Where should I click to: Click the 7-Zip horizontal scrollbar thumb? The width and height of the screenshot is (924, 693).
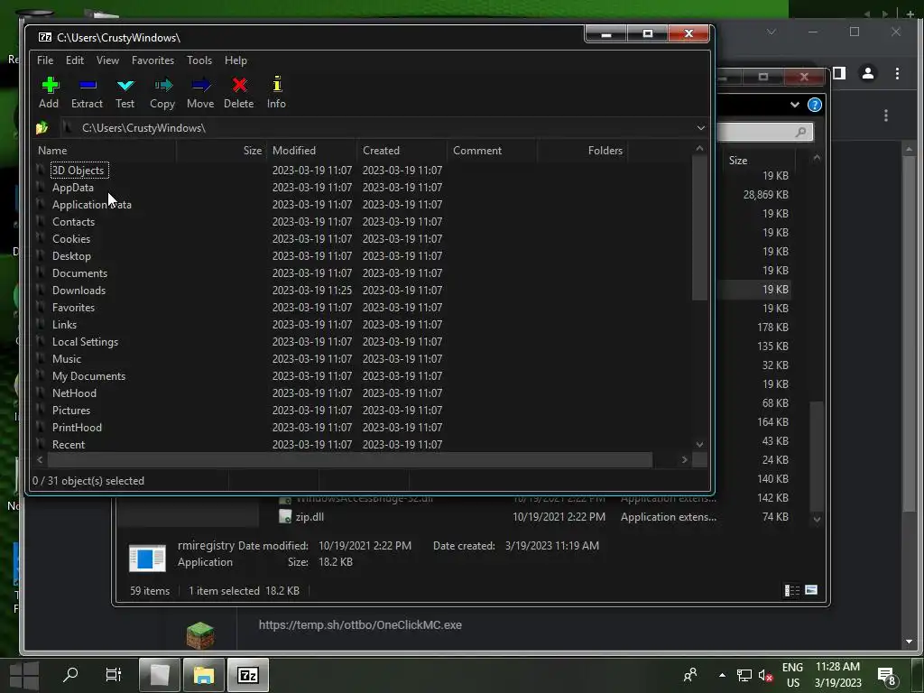point(349,459)
